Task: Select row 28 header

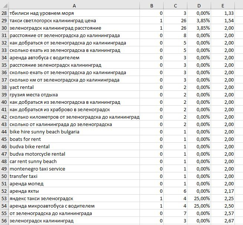Action: tap(4, 13)
